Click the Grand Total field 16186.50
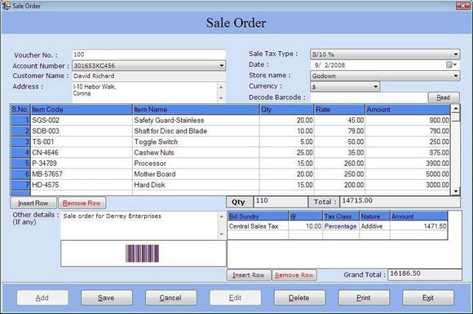Viewport: 473px width, 314px height. click(x=424, y=274)
